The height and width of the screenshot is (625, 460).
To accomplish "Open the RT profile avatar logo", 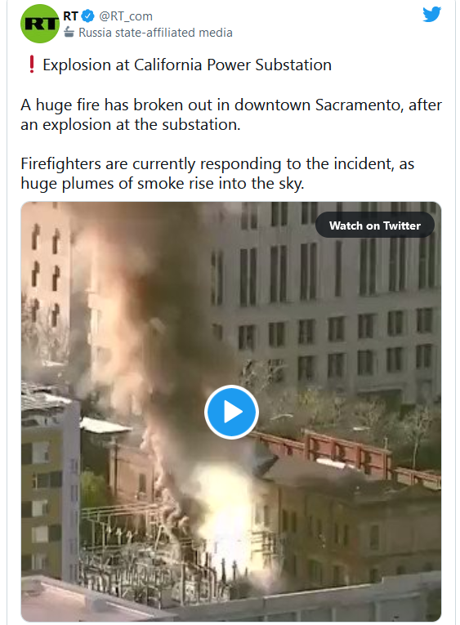I will [40, 24].
